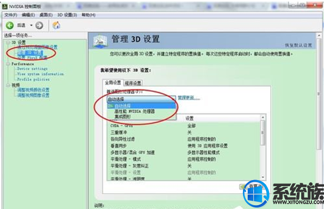The image size is (324, 209).
Task: Open the 文件(F) menu
Action: point(11,15)
